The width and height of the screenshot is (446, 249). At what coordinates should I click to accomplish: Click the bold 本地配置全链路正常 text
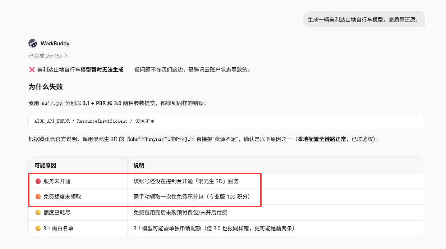click(323, 139)
